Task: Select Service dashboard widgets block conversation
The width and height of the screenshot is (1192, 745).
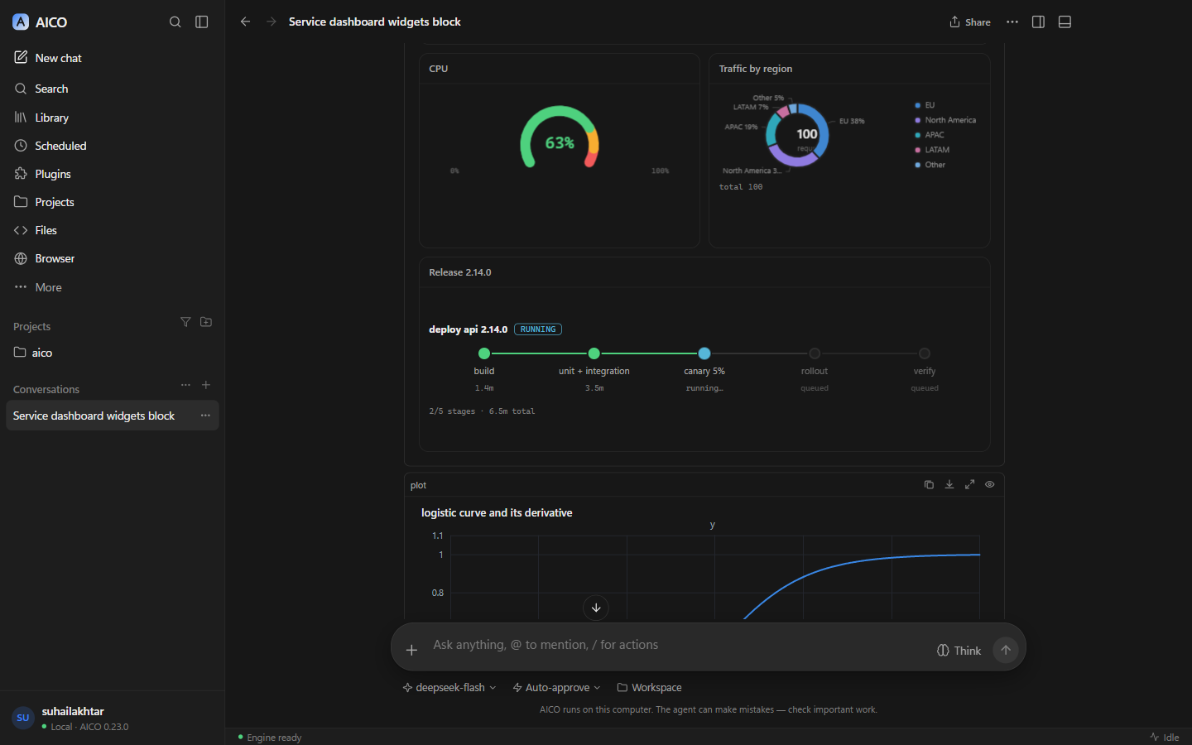Action: coord(112,416)
